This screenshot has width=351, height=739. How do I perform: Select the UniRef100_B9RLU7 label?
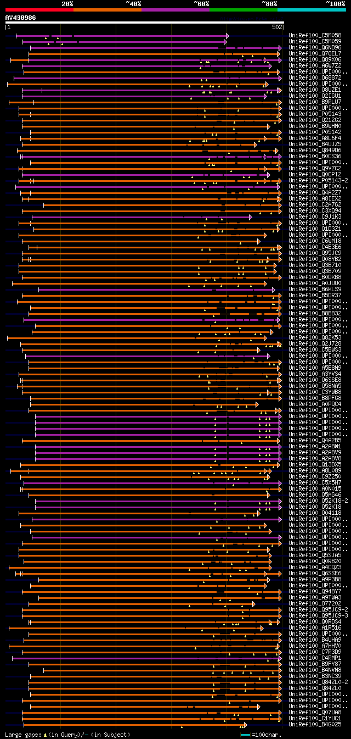pos(315,102)
